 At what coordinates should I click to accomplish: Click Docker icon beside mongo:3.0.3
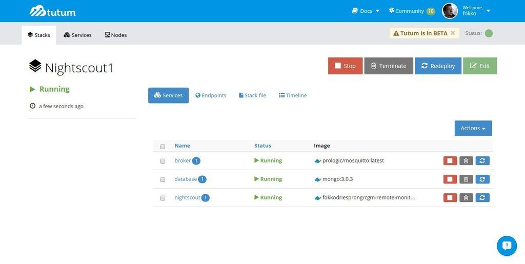pyautogui.click(x=317, y=179)
